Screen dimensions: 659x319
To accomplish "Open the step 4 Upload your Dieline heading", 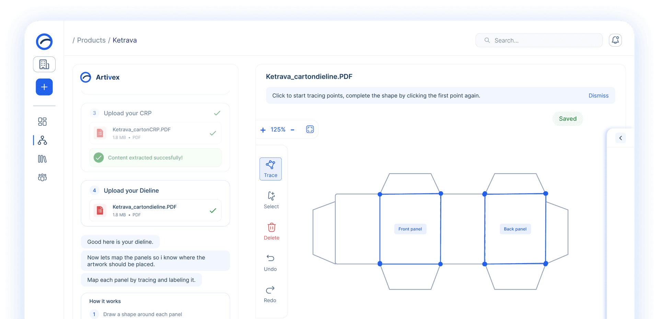I will coord(131,191).
